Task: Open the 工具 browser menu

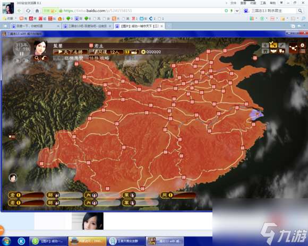Action: tap(263, 3)
